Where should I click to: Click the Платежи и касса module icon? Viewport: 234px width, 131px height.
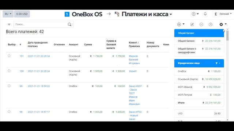(117, 14)
